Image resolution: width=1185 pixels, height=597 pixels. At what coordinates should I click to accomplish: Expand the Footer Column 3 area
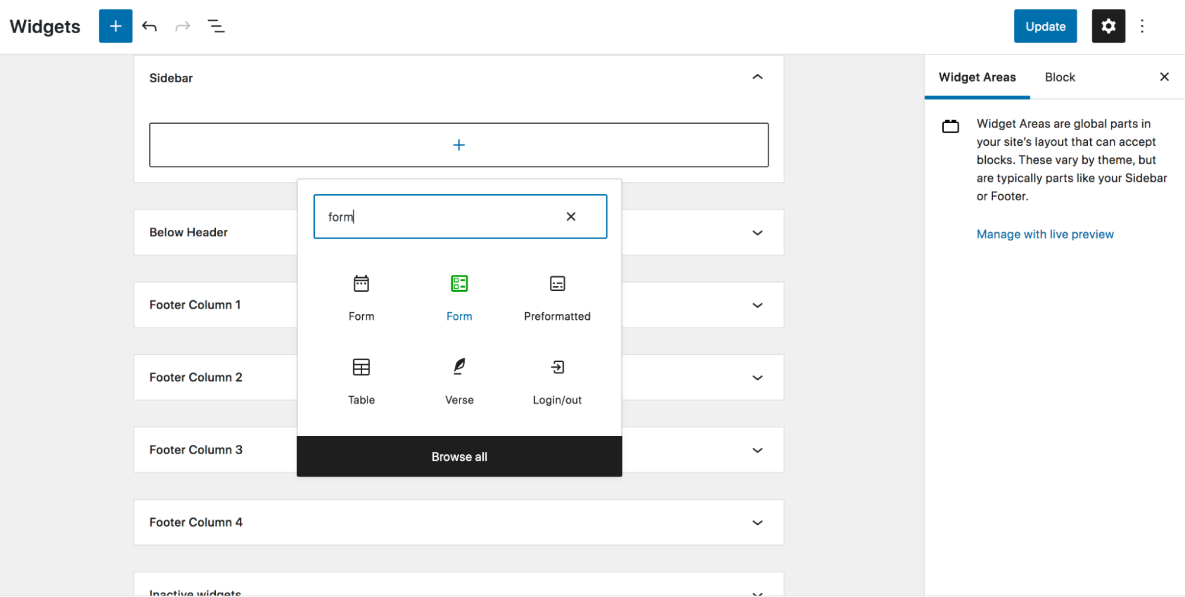coord(757,450)
